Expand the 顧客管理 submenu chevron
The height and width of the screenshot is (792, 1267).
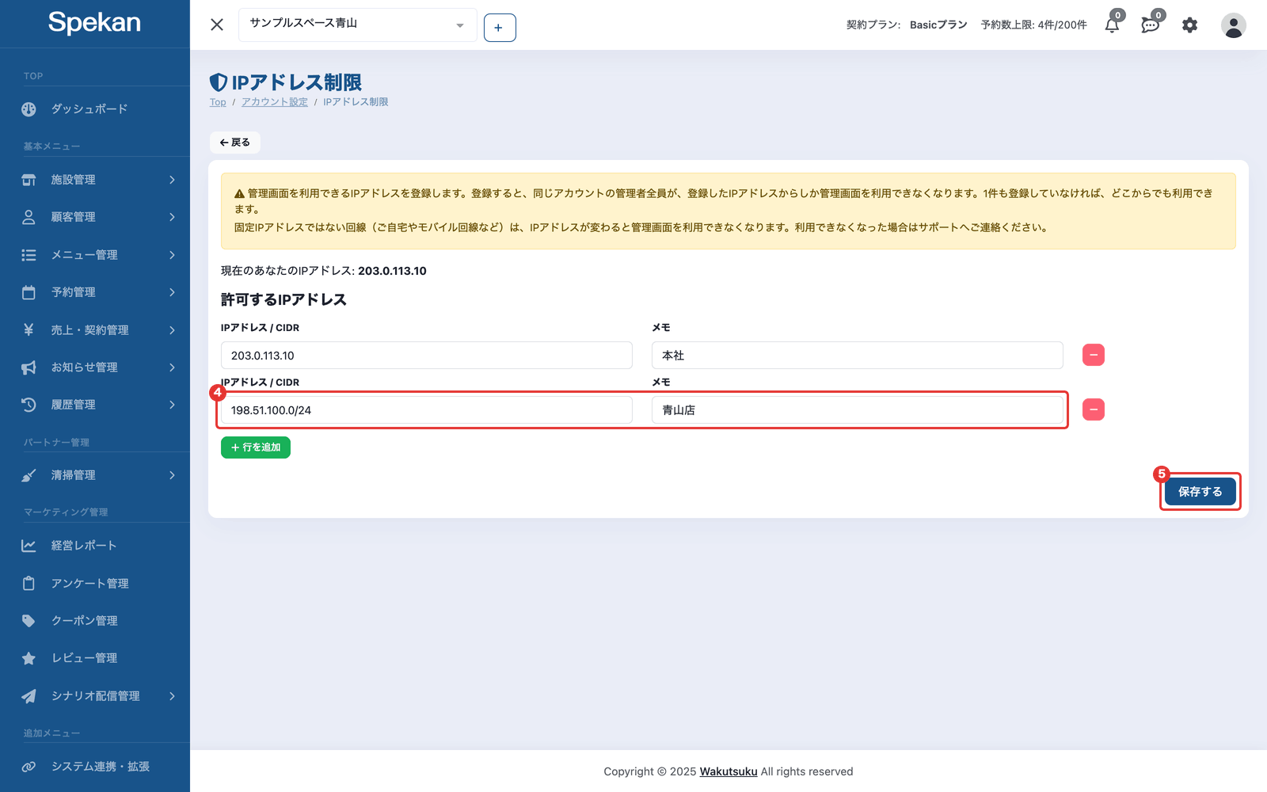point(172,217)
